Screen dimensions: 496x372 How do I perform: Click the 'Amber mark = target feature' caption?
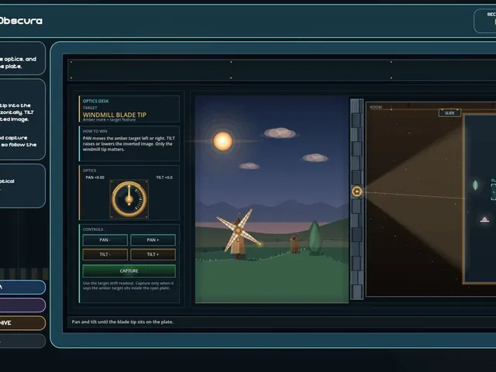coord(109,120)
